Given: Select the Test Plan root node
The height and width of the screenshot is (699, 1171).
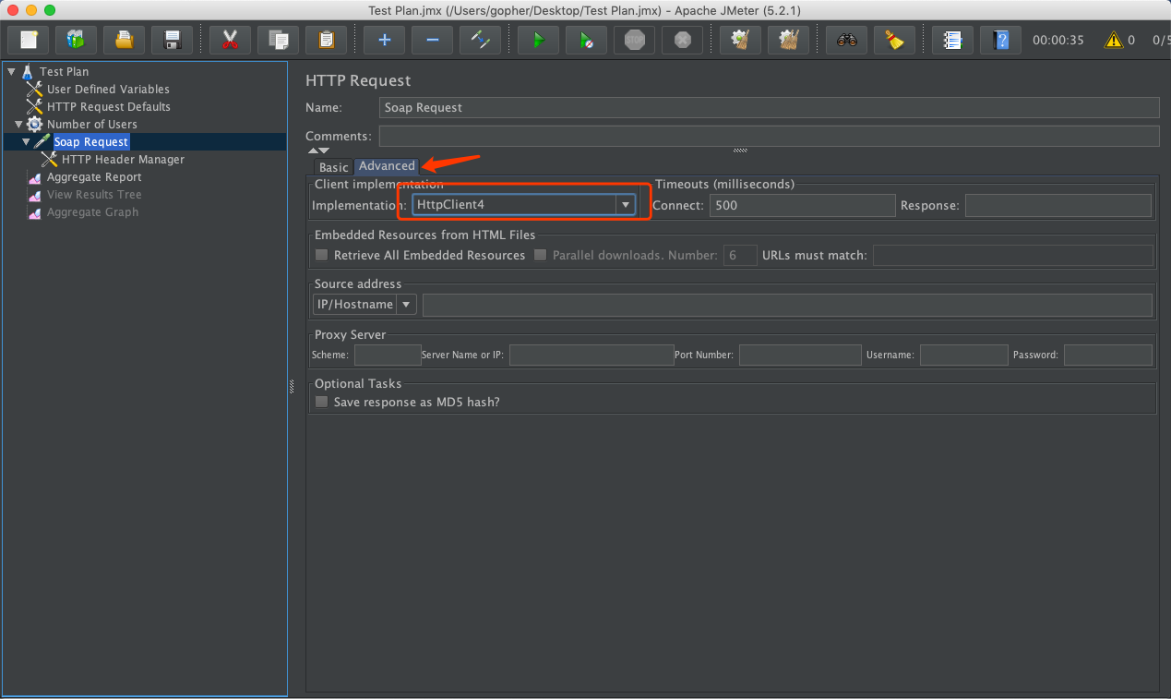Looking at the screenshot, I should tap(65, 71).
